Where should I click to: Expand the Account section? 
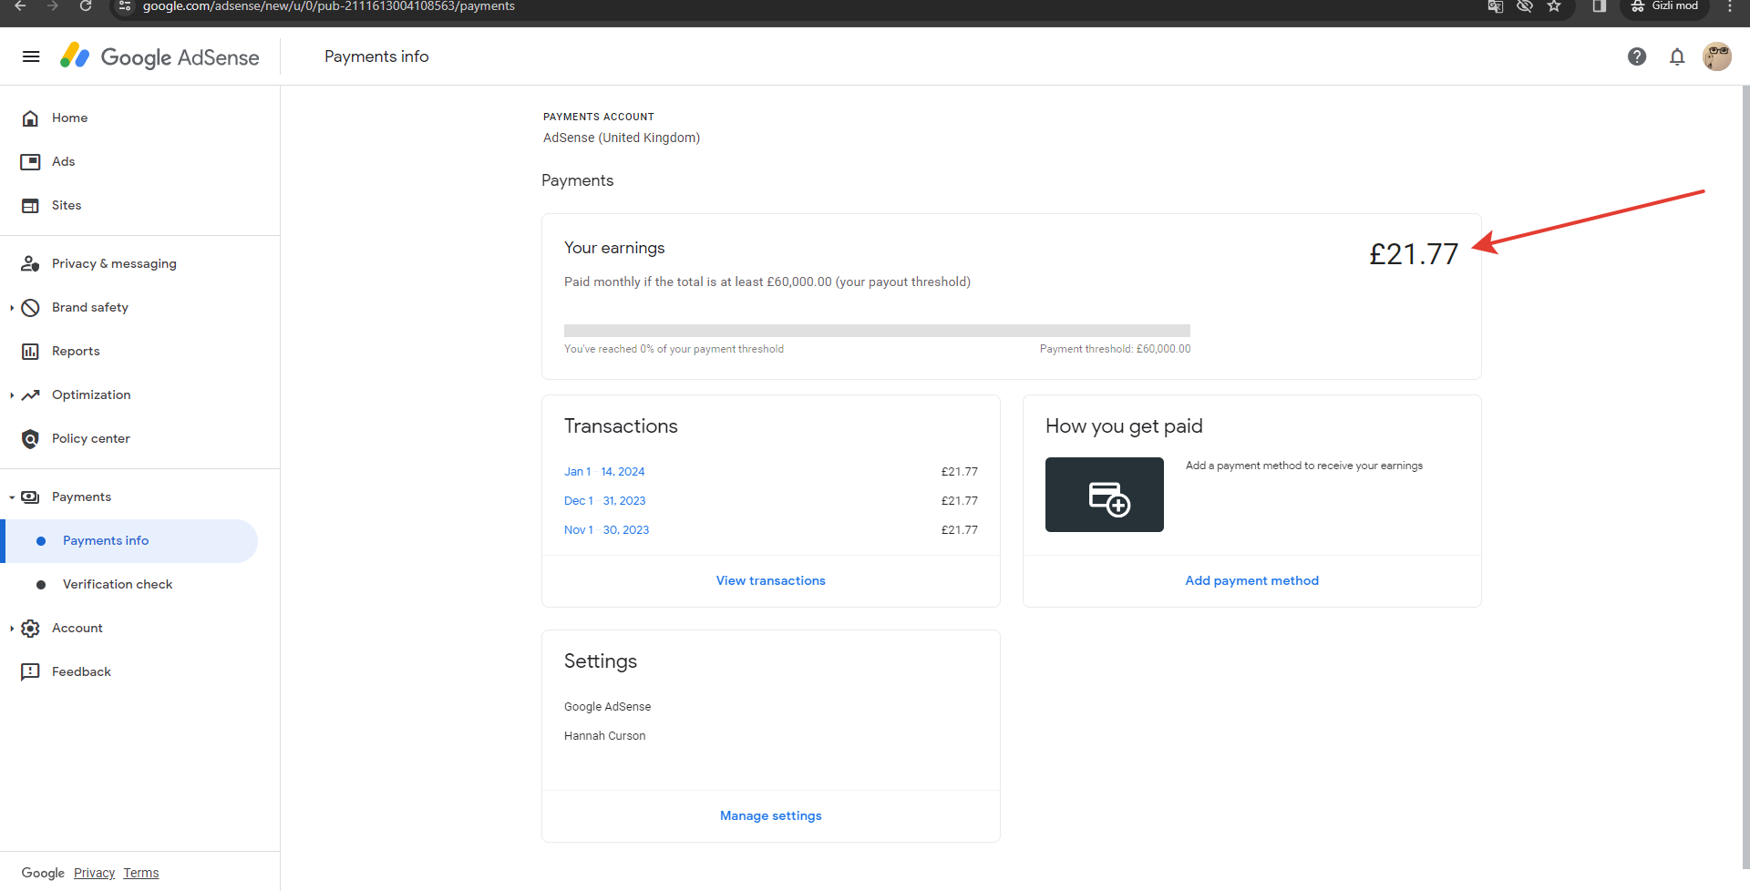tap(12, 629)
